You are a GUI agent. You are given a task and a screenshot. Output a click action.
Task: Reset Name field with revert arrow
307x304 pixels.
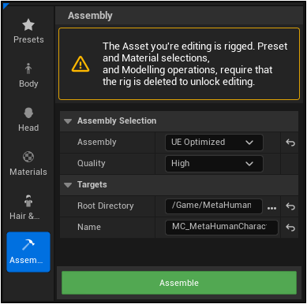[x=290, y=228]
